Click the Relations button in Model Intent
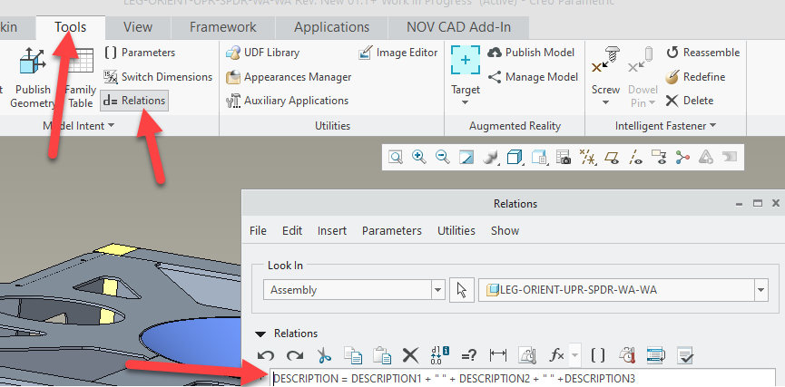The image size is (785, 387). 134,101
